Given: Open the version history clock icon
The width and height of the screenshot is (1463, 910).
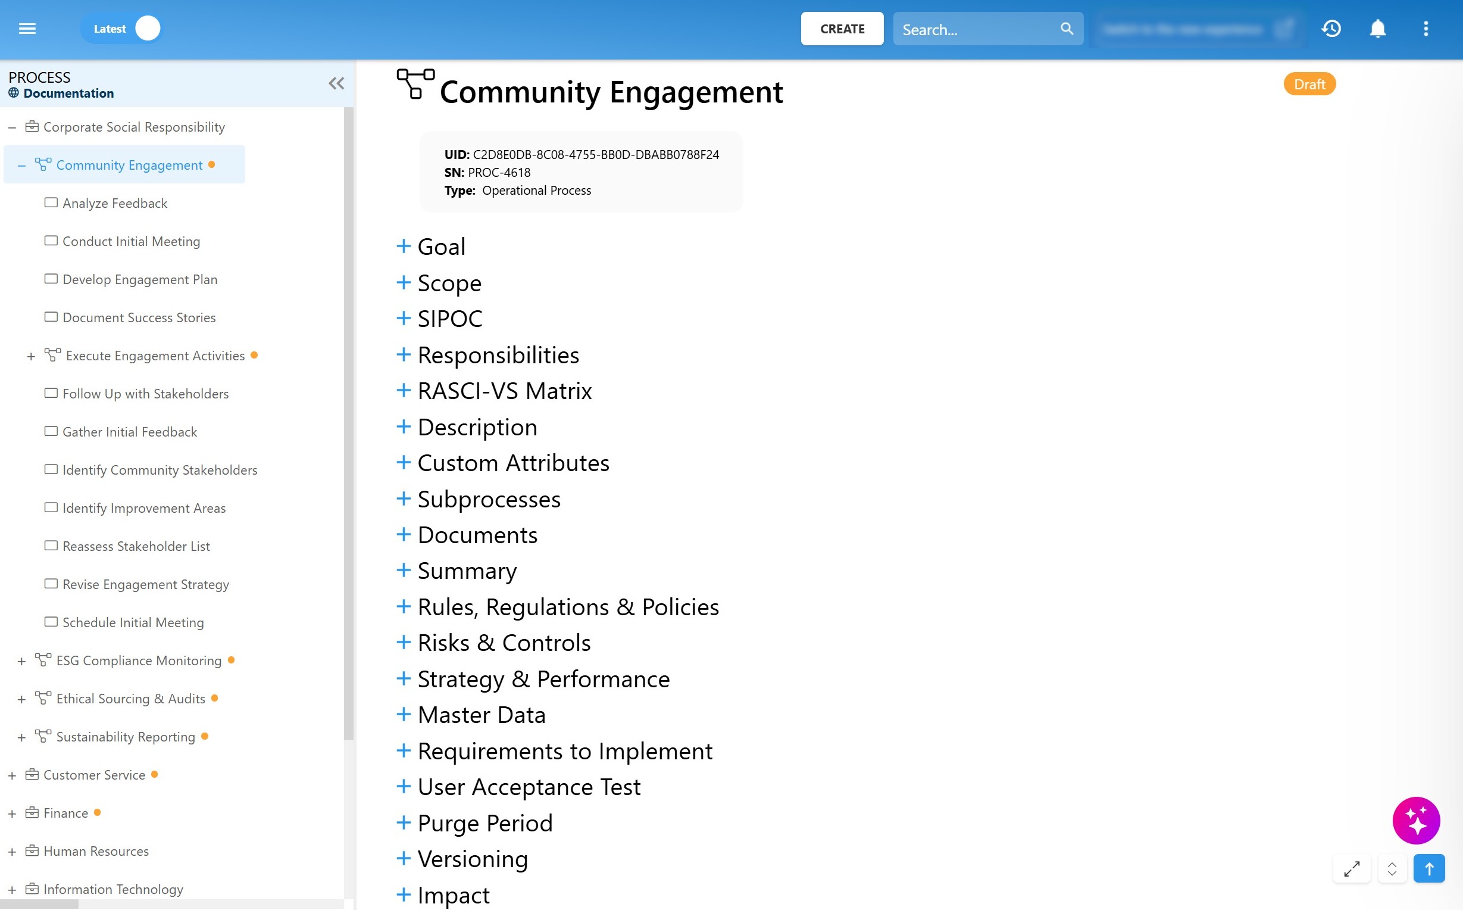Looking at the screenshot, I should click(x=1331, y=29).
